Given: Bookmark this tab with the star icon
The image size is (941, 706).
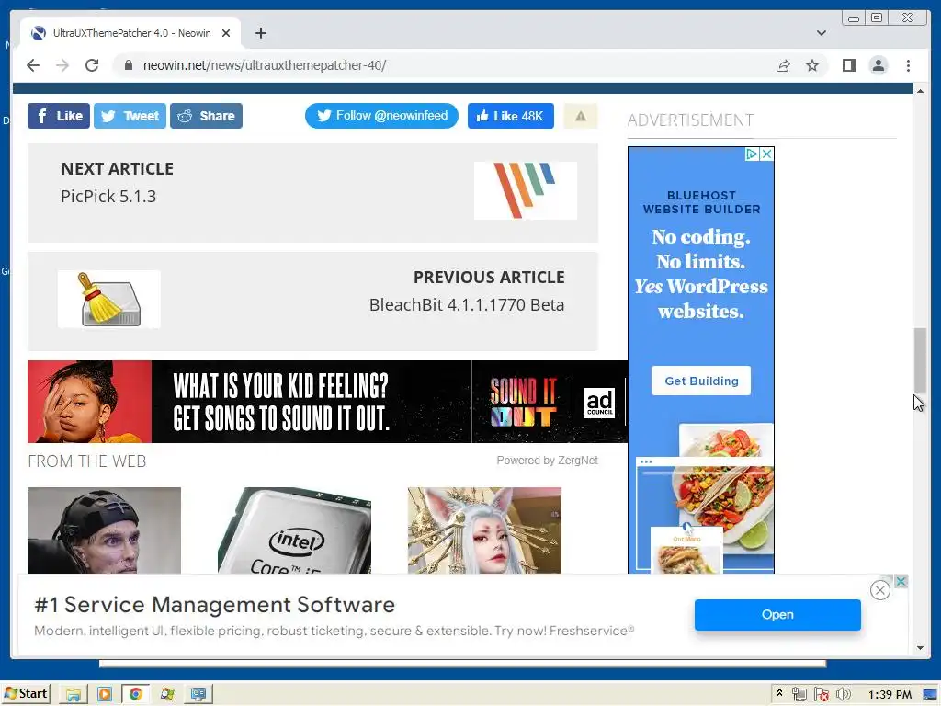Looking at the screenshot, I should [x=812, y=65].
